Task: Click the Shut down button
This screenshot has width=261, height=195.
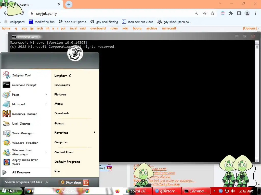Action: coord(71,183)
